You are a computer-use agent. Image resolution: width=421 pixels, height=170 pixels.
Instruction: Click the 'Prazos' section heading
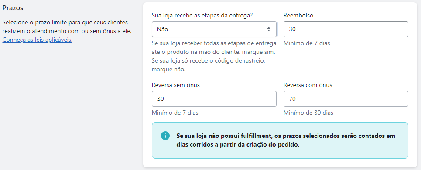point(13,8)
